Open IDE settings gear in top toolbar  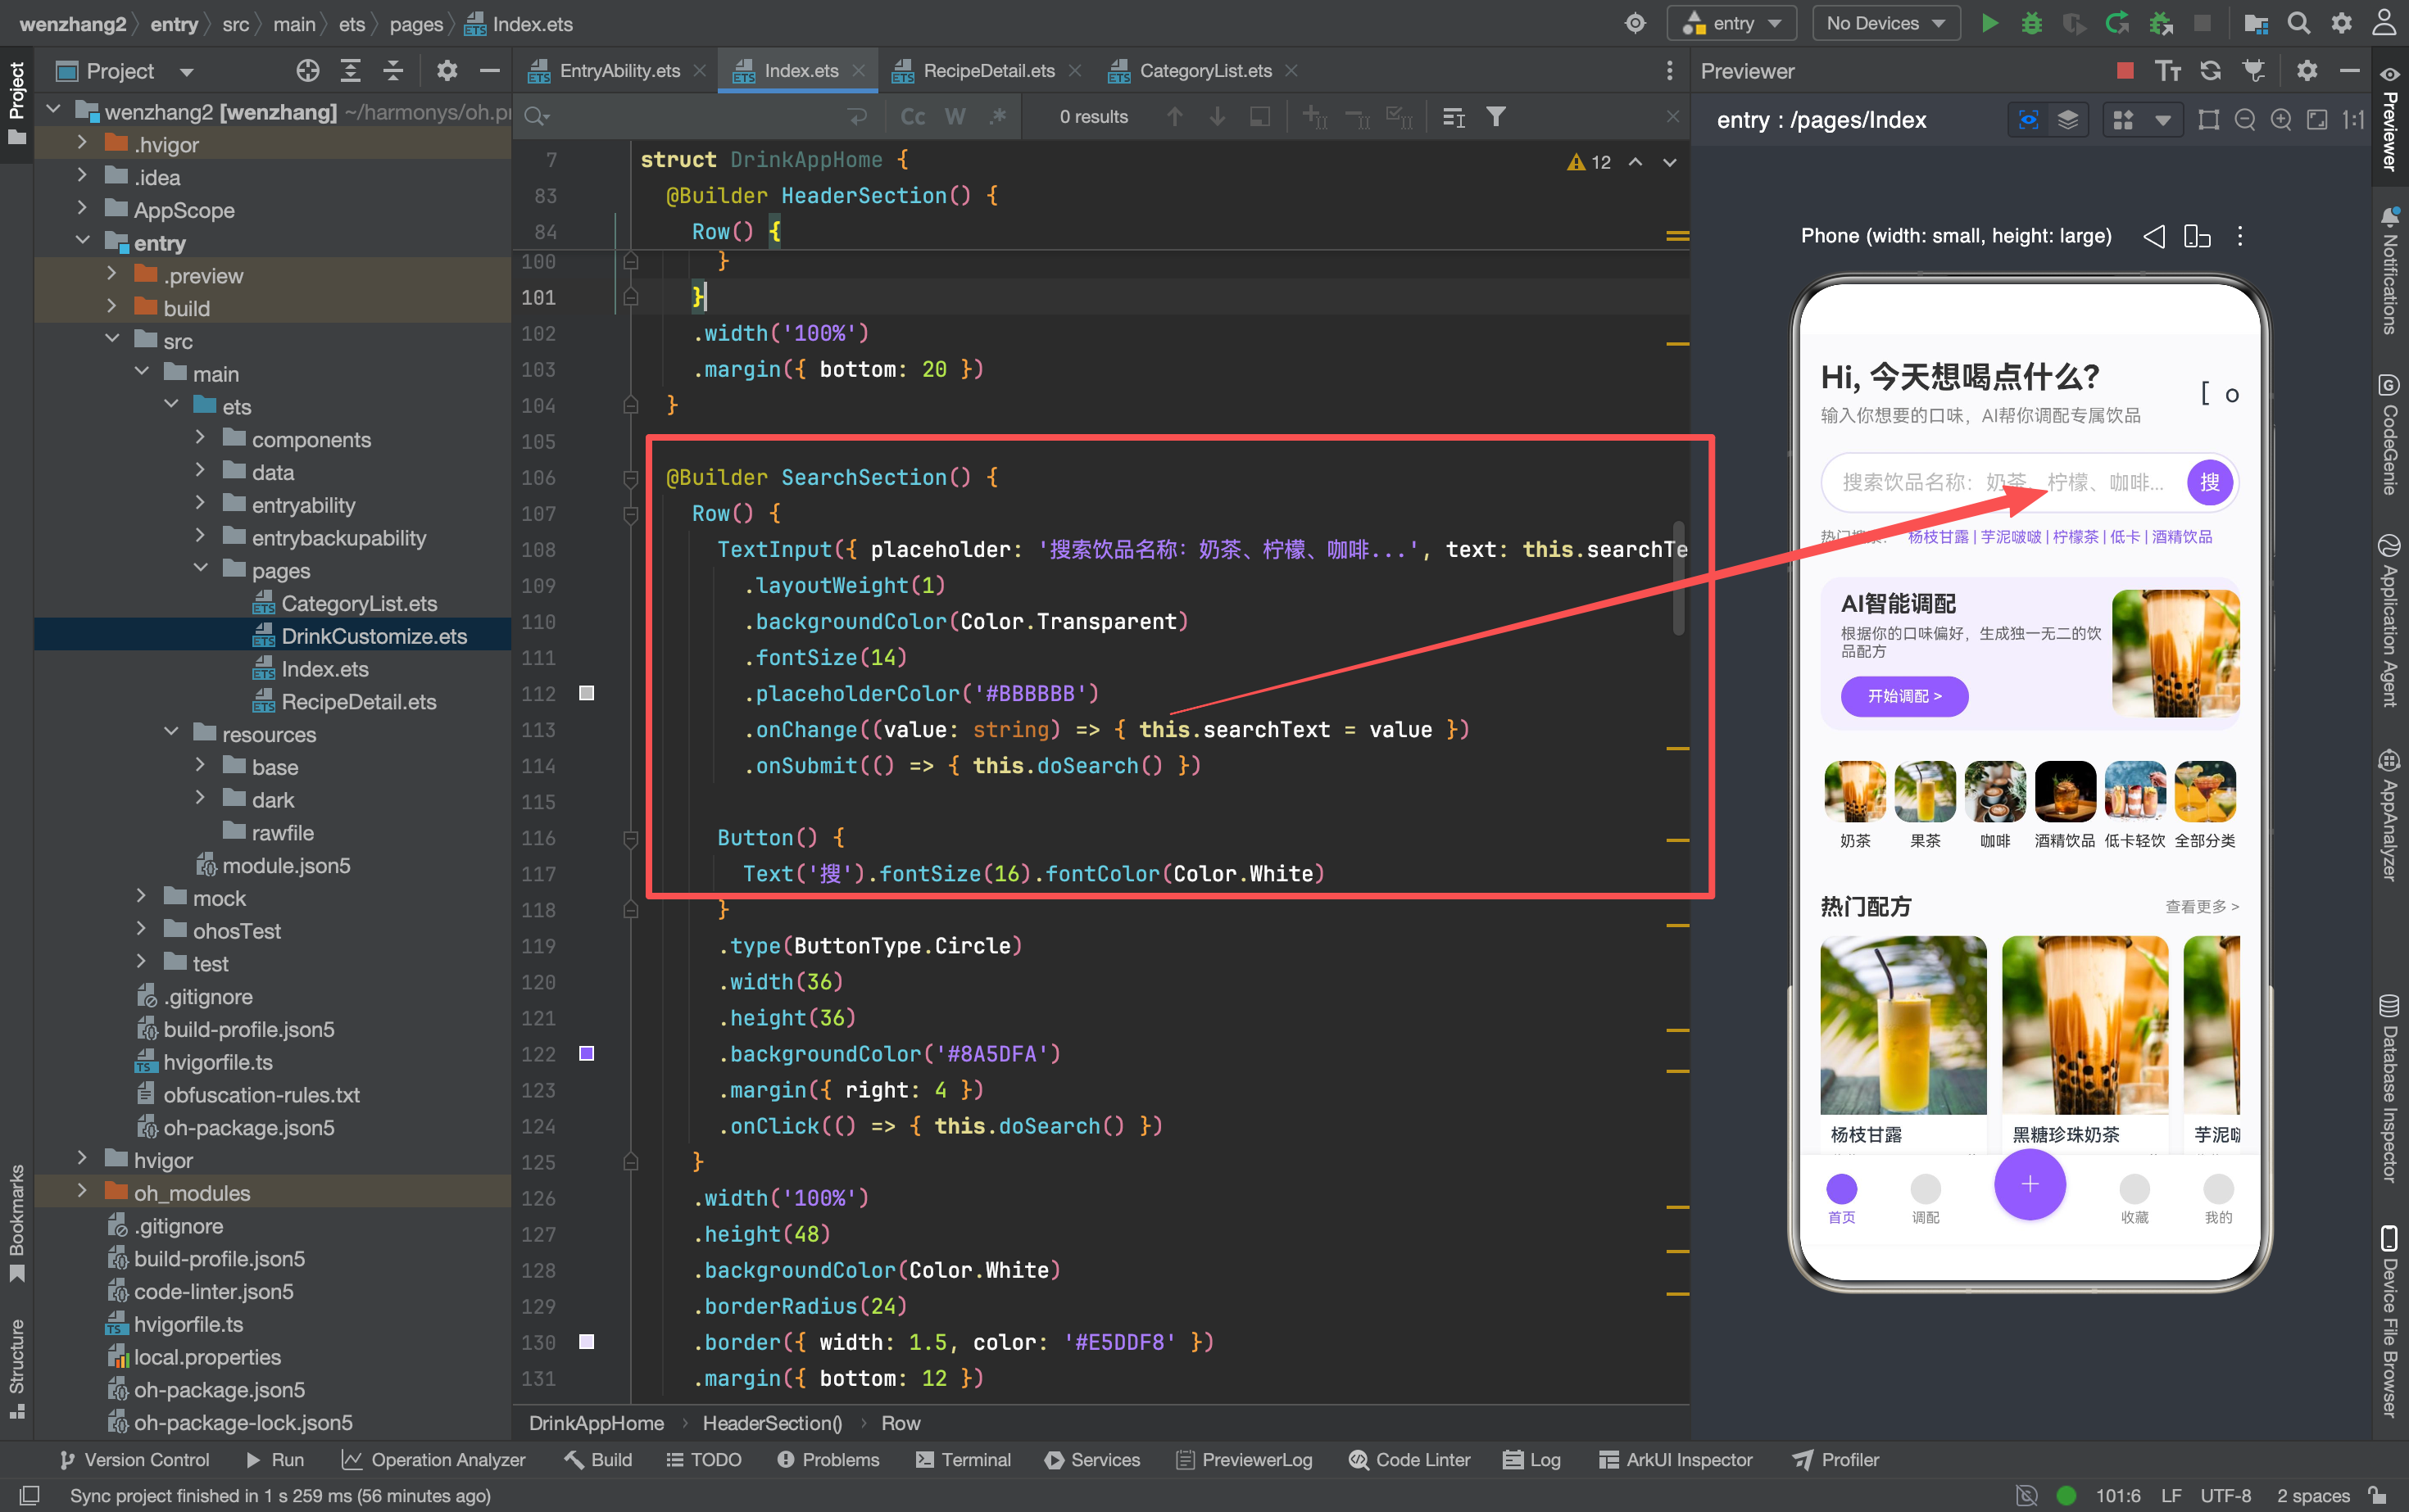tap(2342, 23)
